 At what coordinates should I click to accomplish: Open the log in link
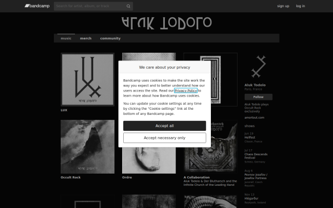(300, 6)
